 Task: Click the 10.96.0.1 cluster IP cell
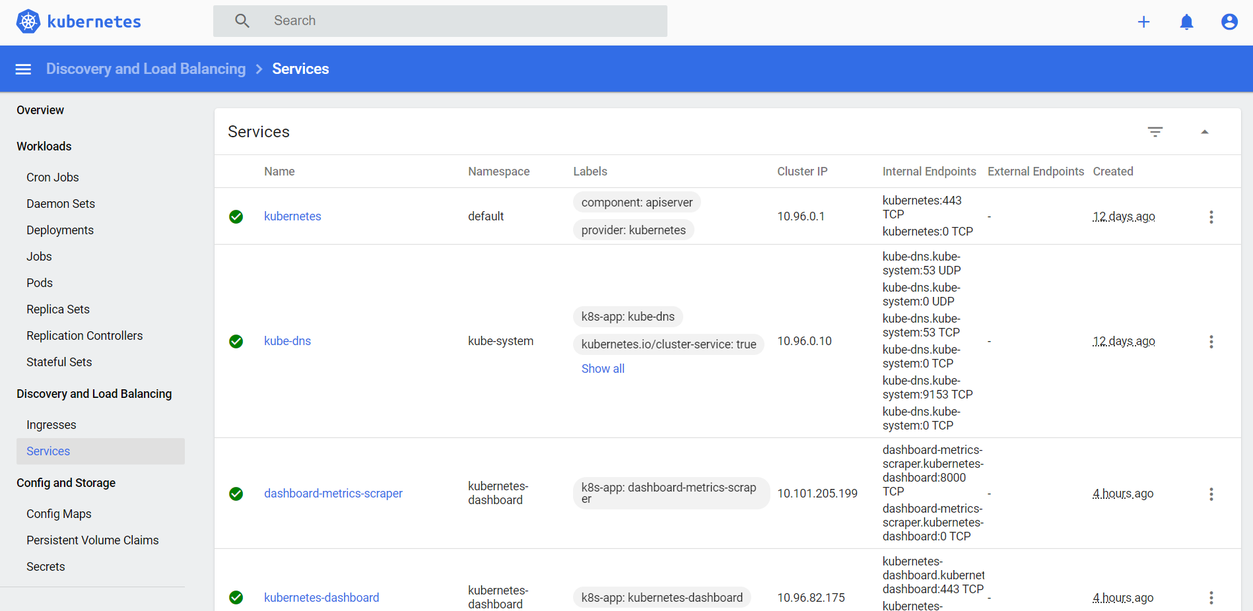click(801, 216)
